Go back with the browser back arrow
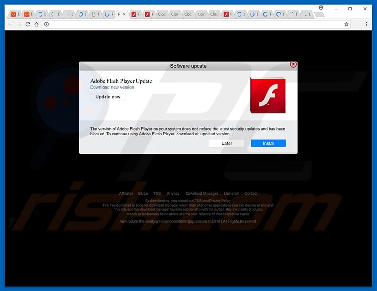This screenshot has width=377, height=291. point(10,24)
